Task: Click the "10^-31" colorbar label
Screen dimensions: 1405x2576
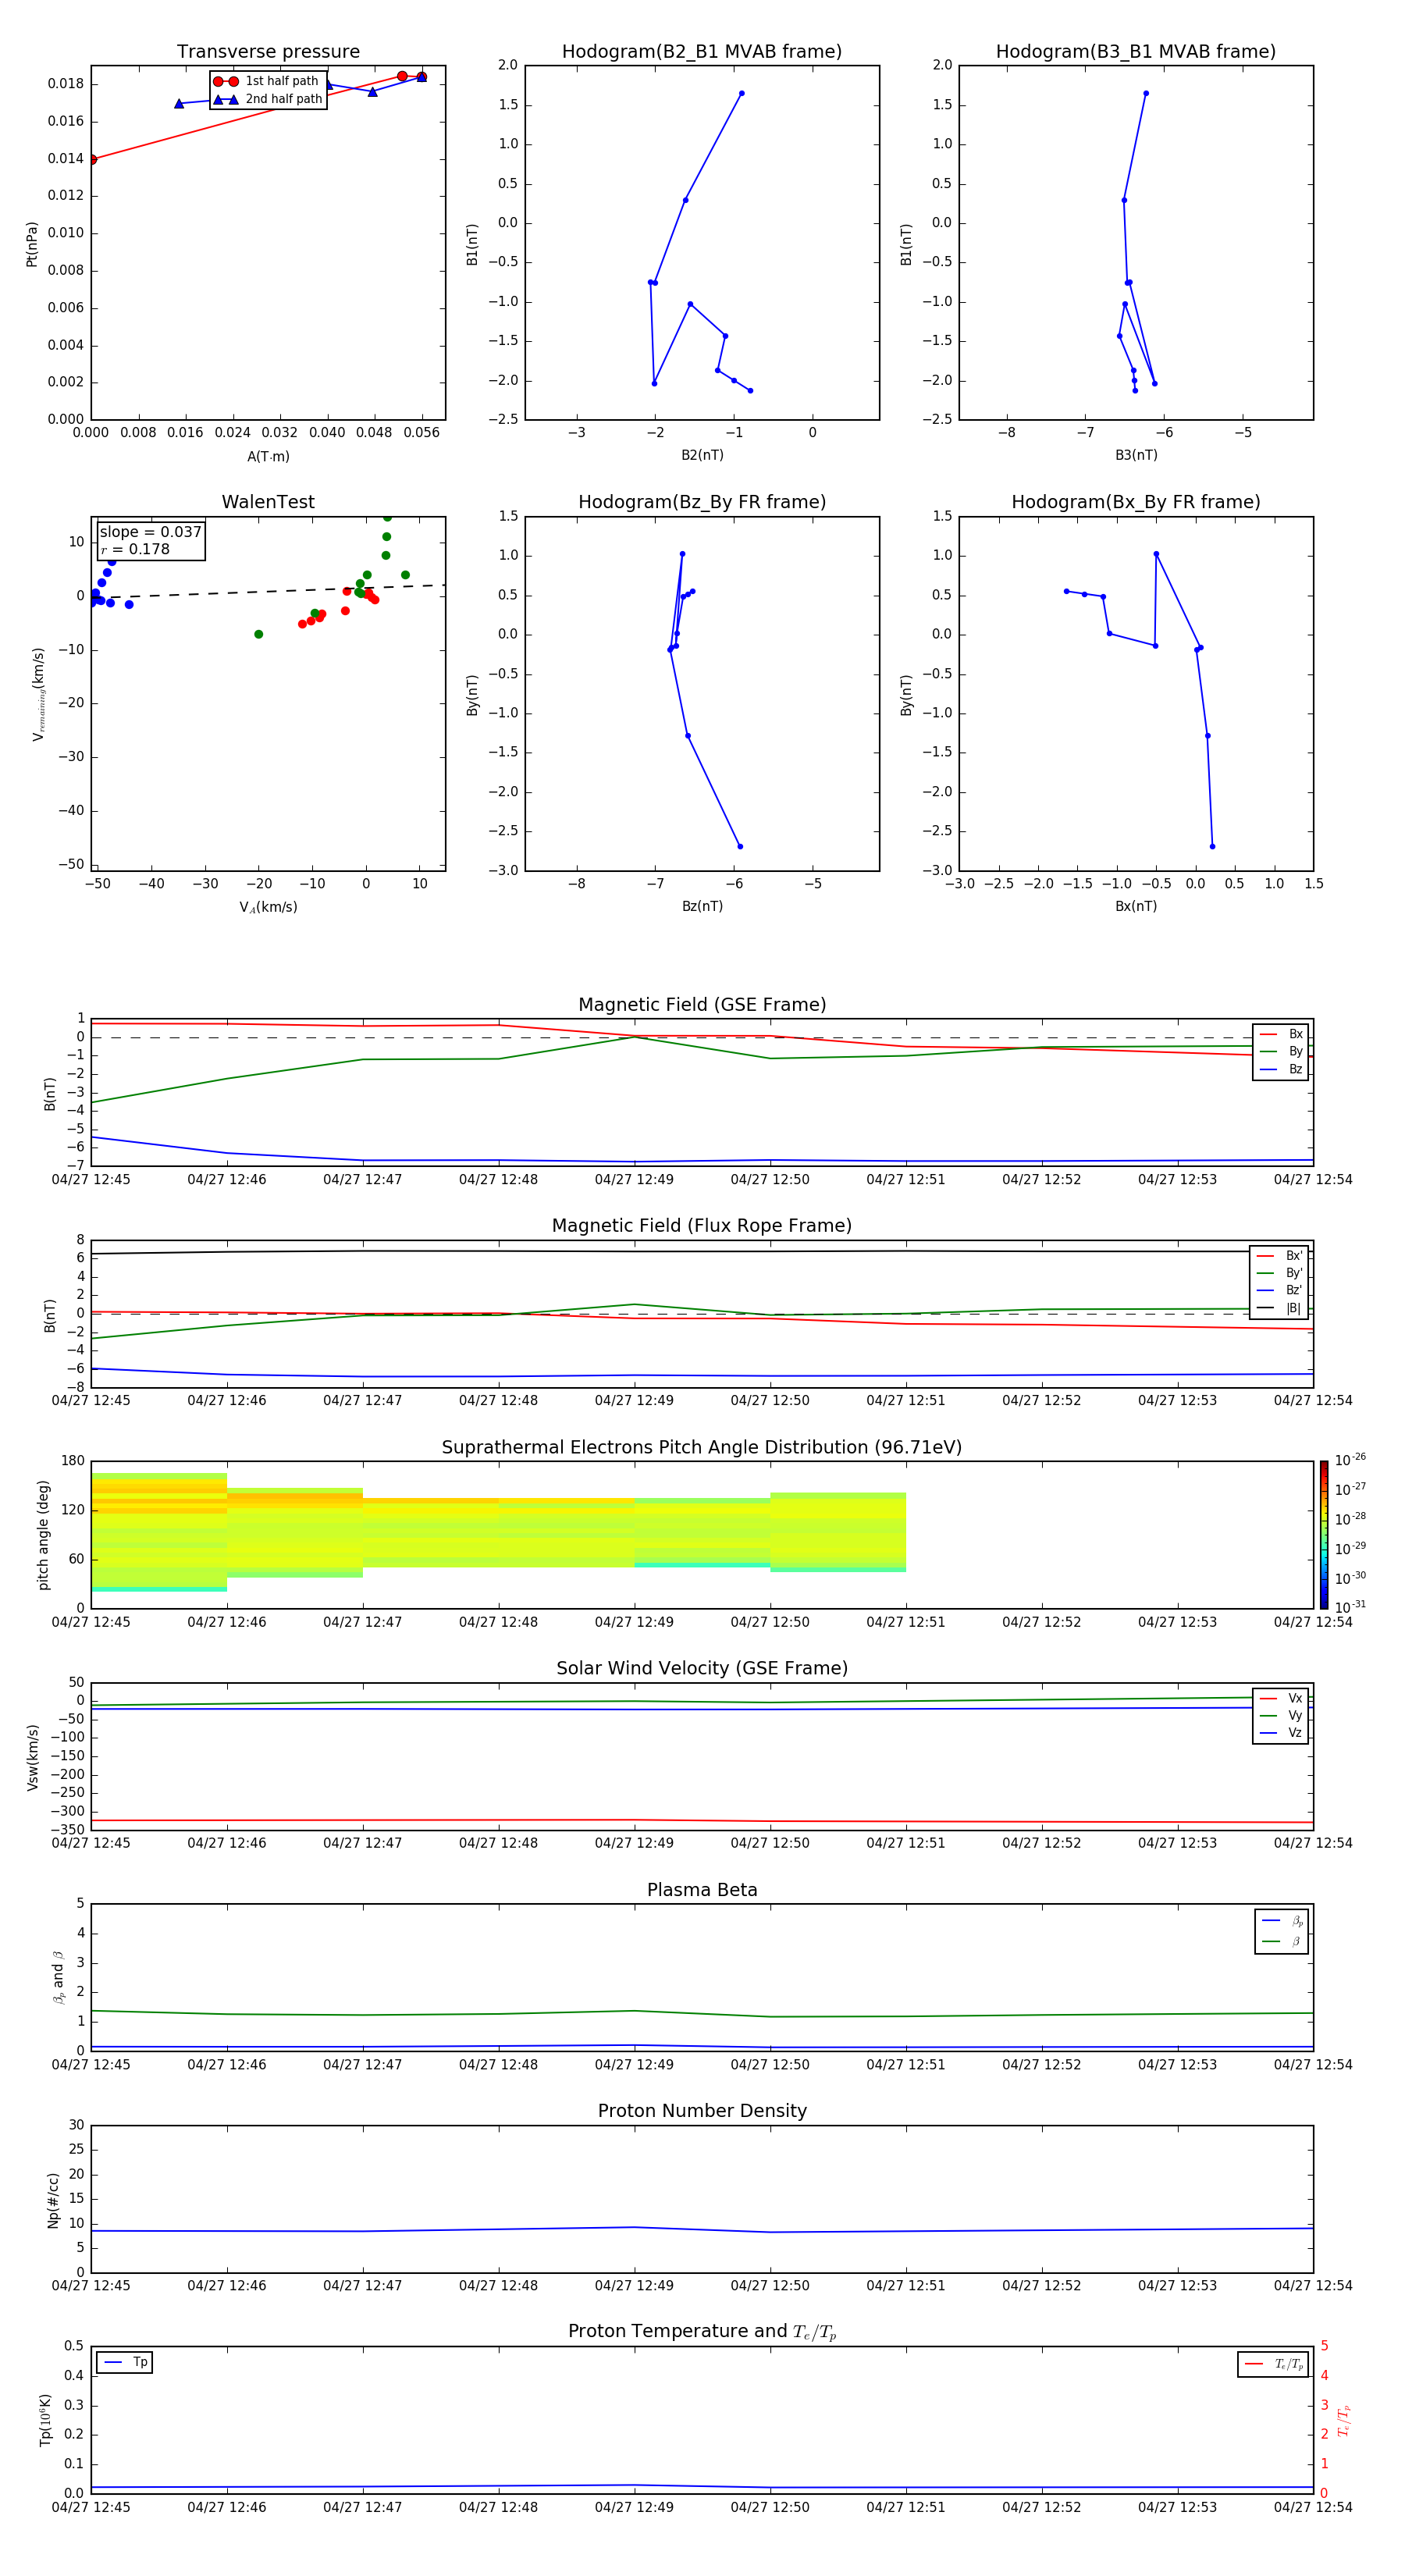Action: point(1350,1607)
